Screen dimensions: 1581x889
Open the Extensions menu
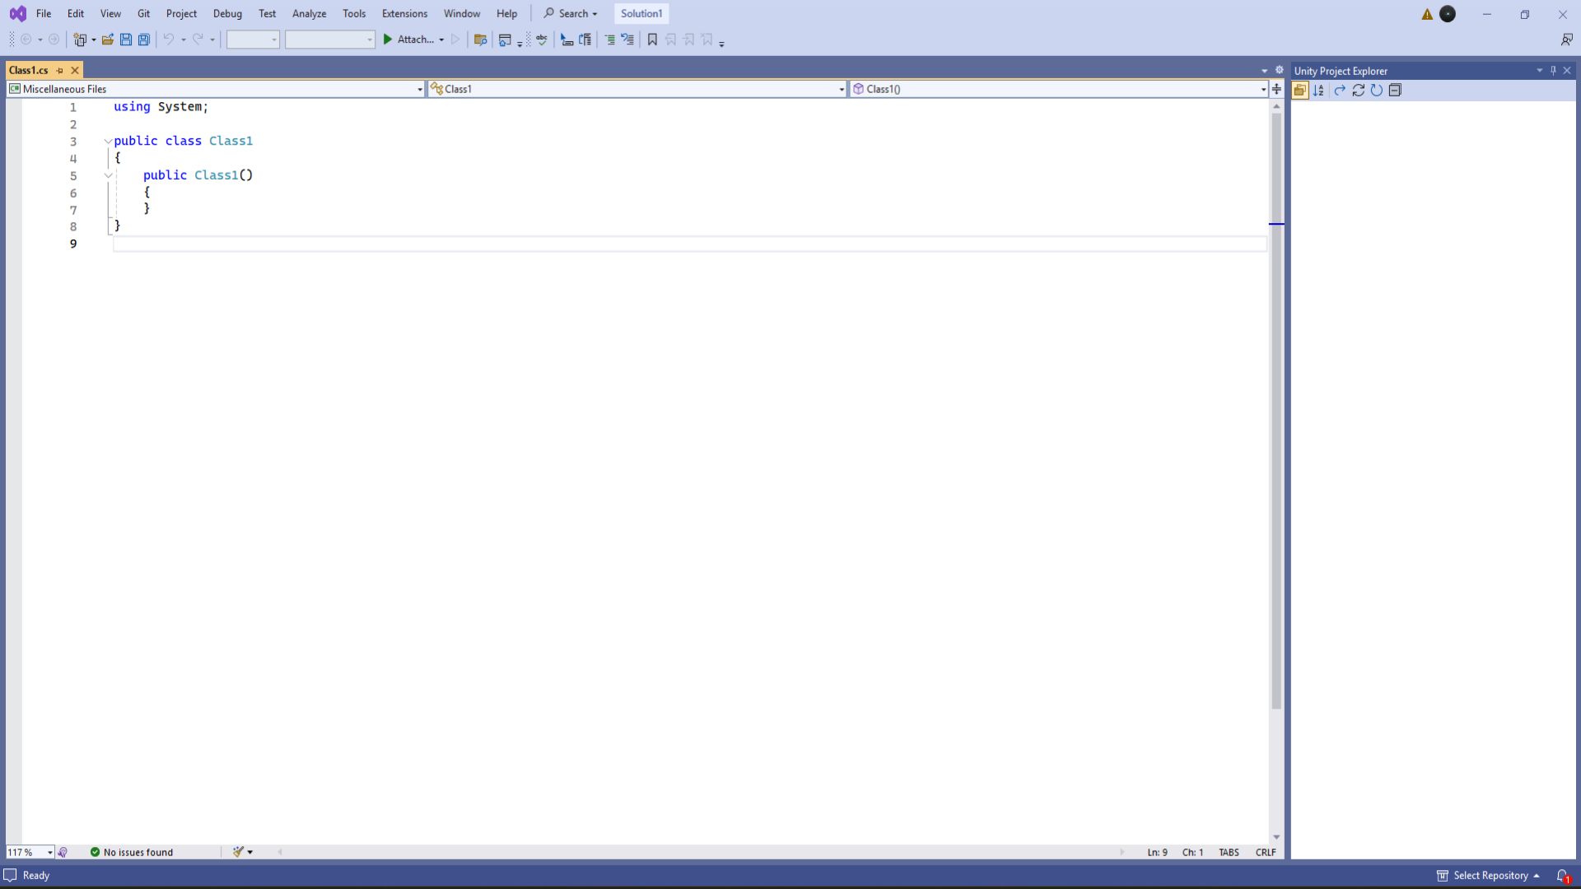tap(404, 14)
